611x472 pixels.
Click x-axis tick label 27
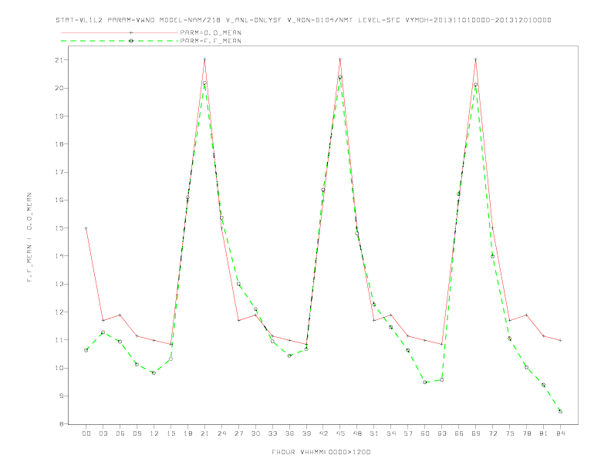coord(238,433)
